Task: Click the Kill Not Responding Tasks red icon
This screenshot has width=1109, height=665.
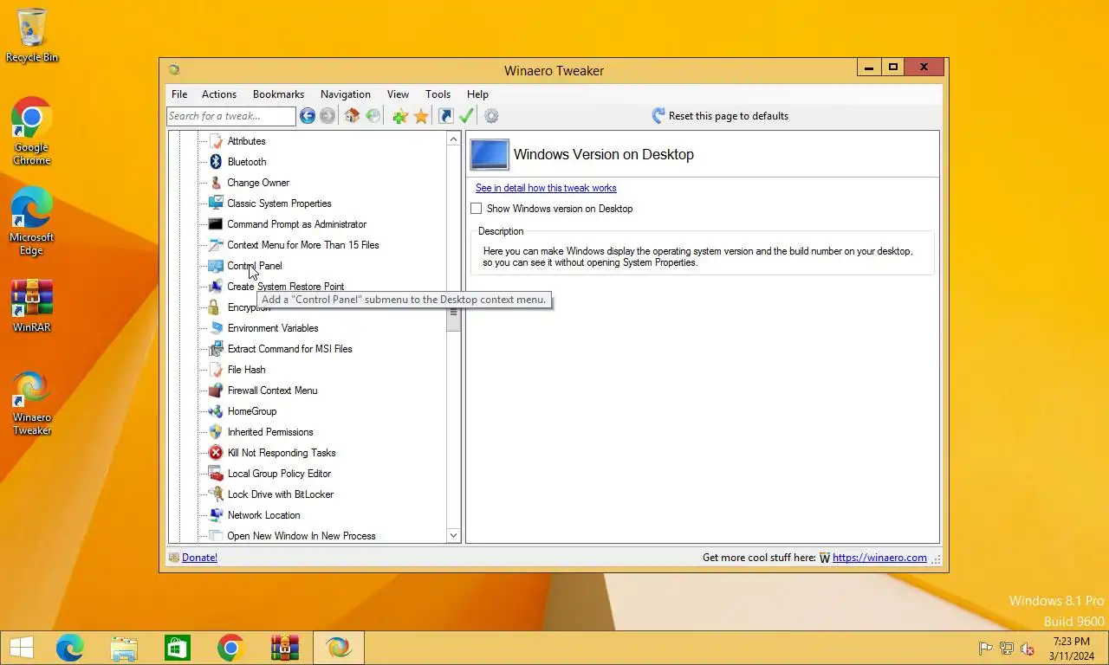Action: point(216,453)
